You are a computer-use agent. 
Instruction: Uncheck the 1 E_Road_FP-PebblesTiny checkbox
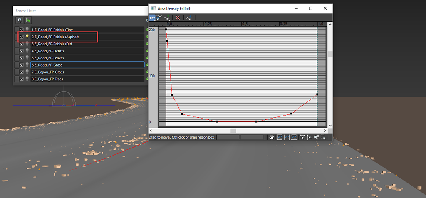coord(22,30)
